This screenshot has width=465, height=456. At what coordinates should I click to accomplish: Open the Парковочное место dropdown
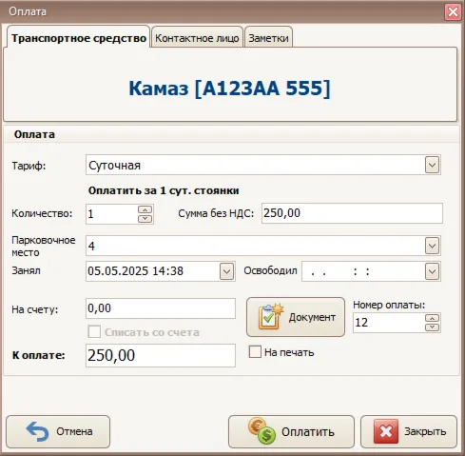click(x=432, y=246)
